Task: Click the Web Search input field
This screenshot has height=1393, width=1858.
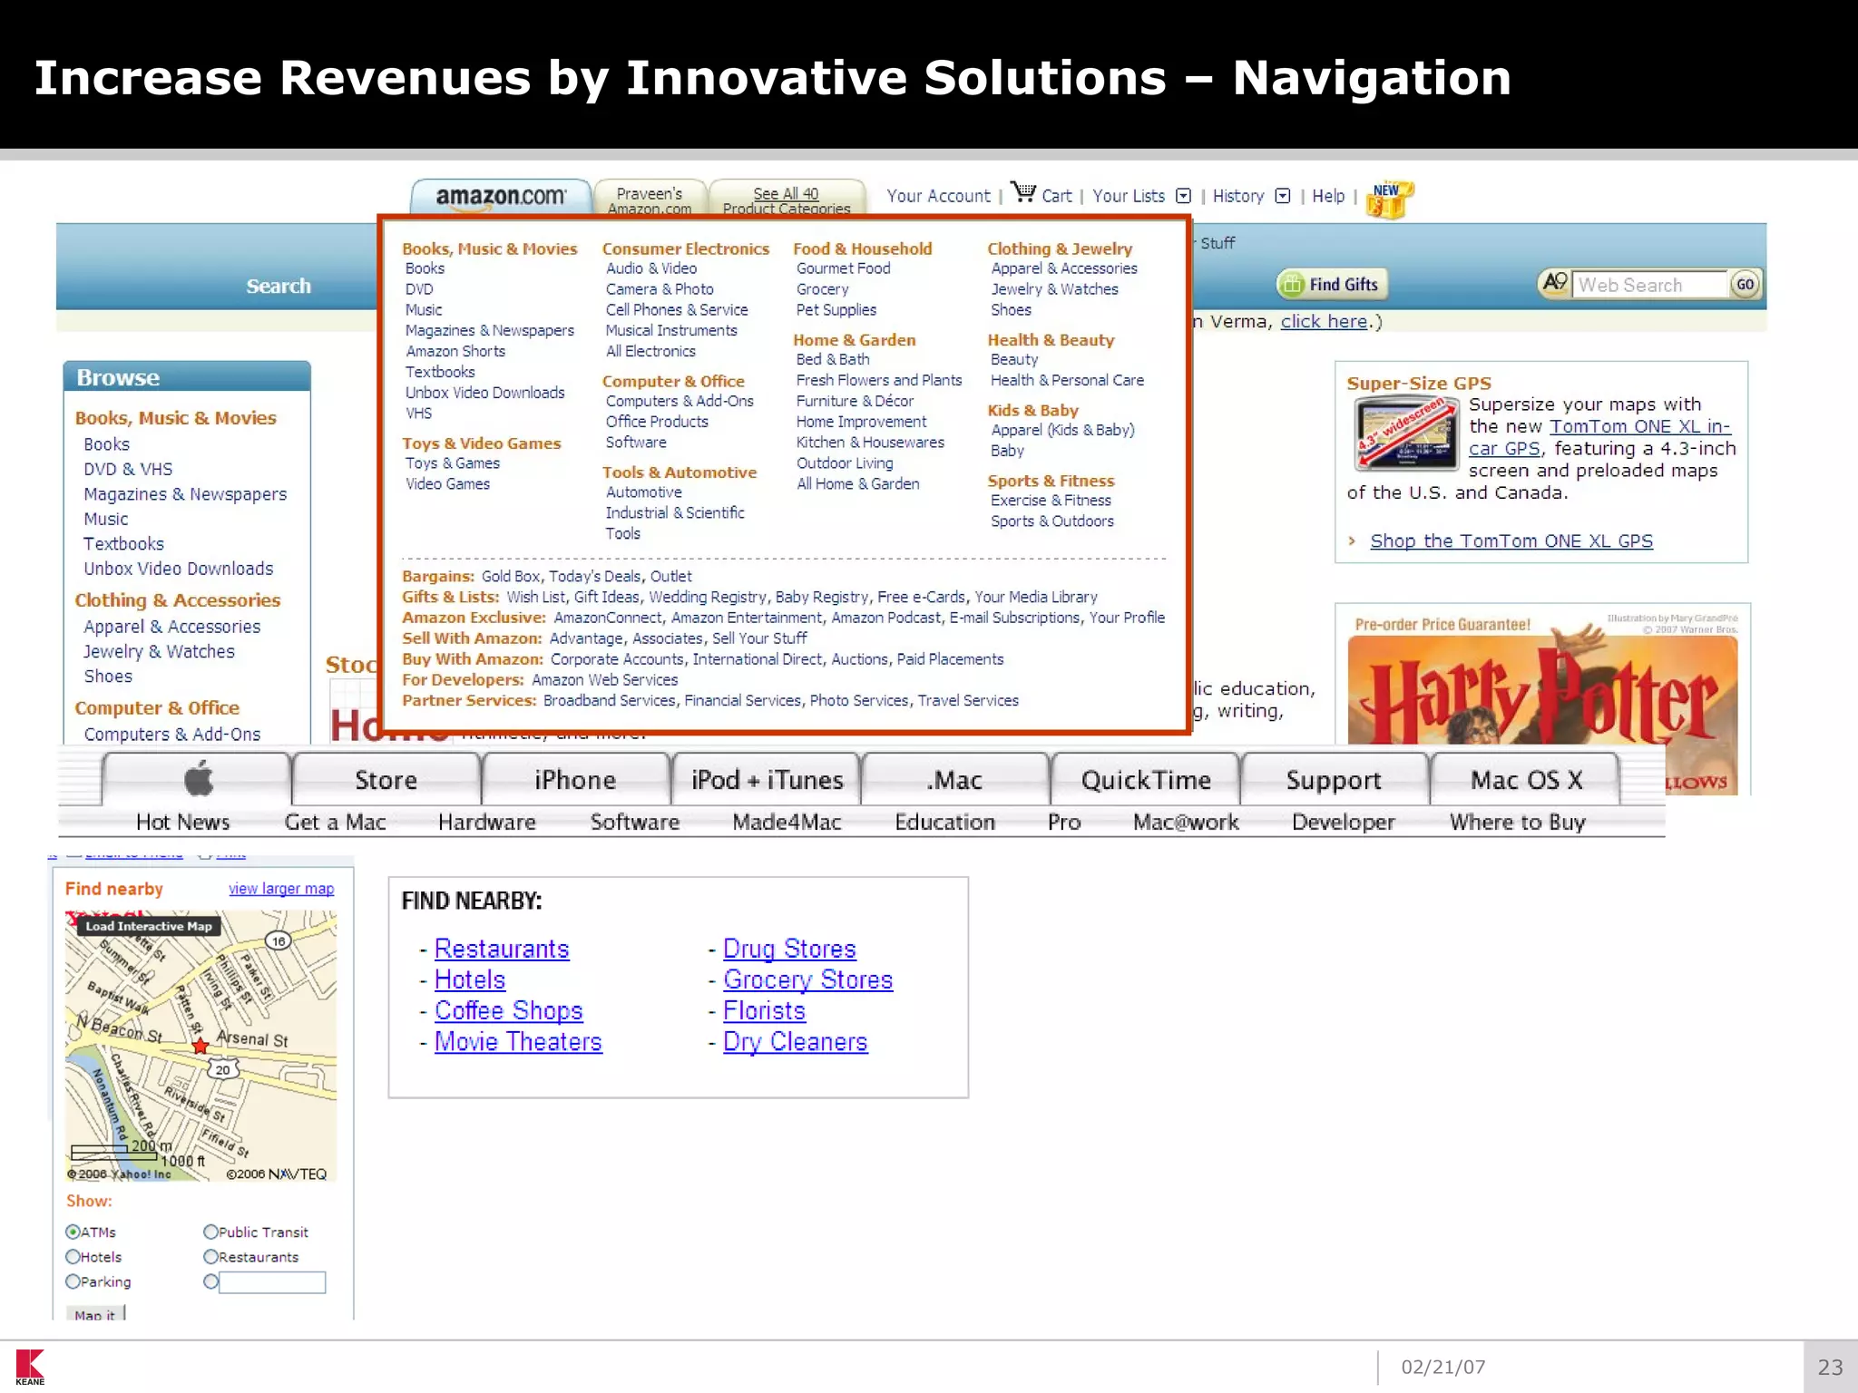Action: 1649,285
